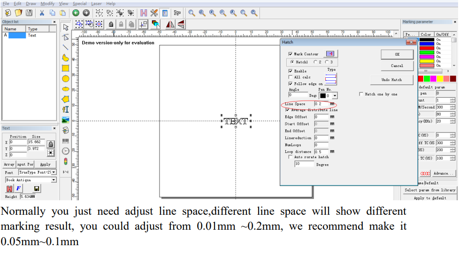
Task: Open the File menu
Action: [x=6, y=4]
